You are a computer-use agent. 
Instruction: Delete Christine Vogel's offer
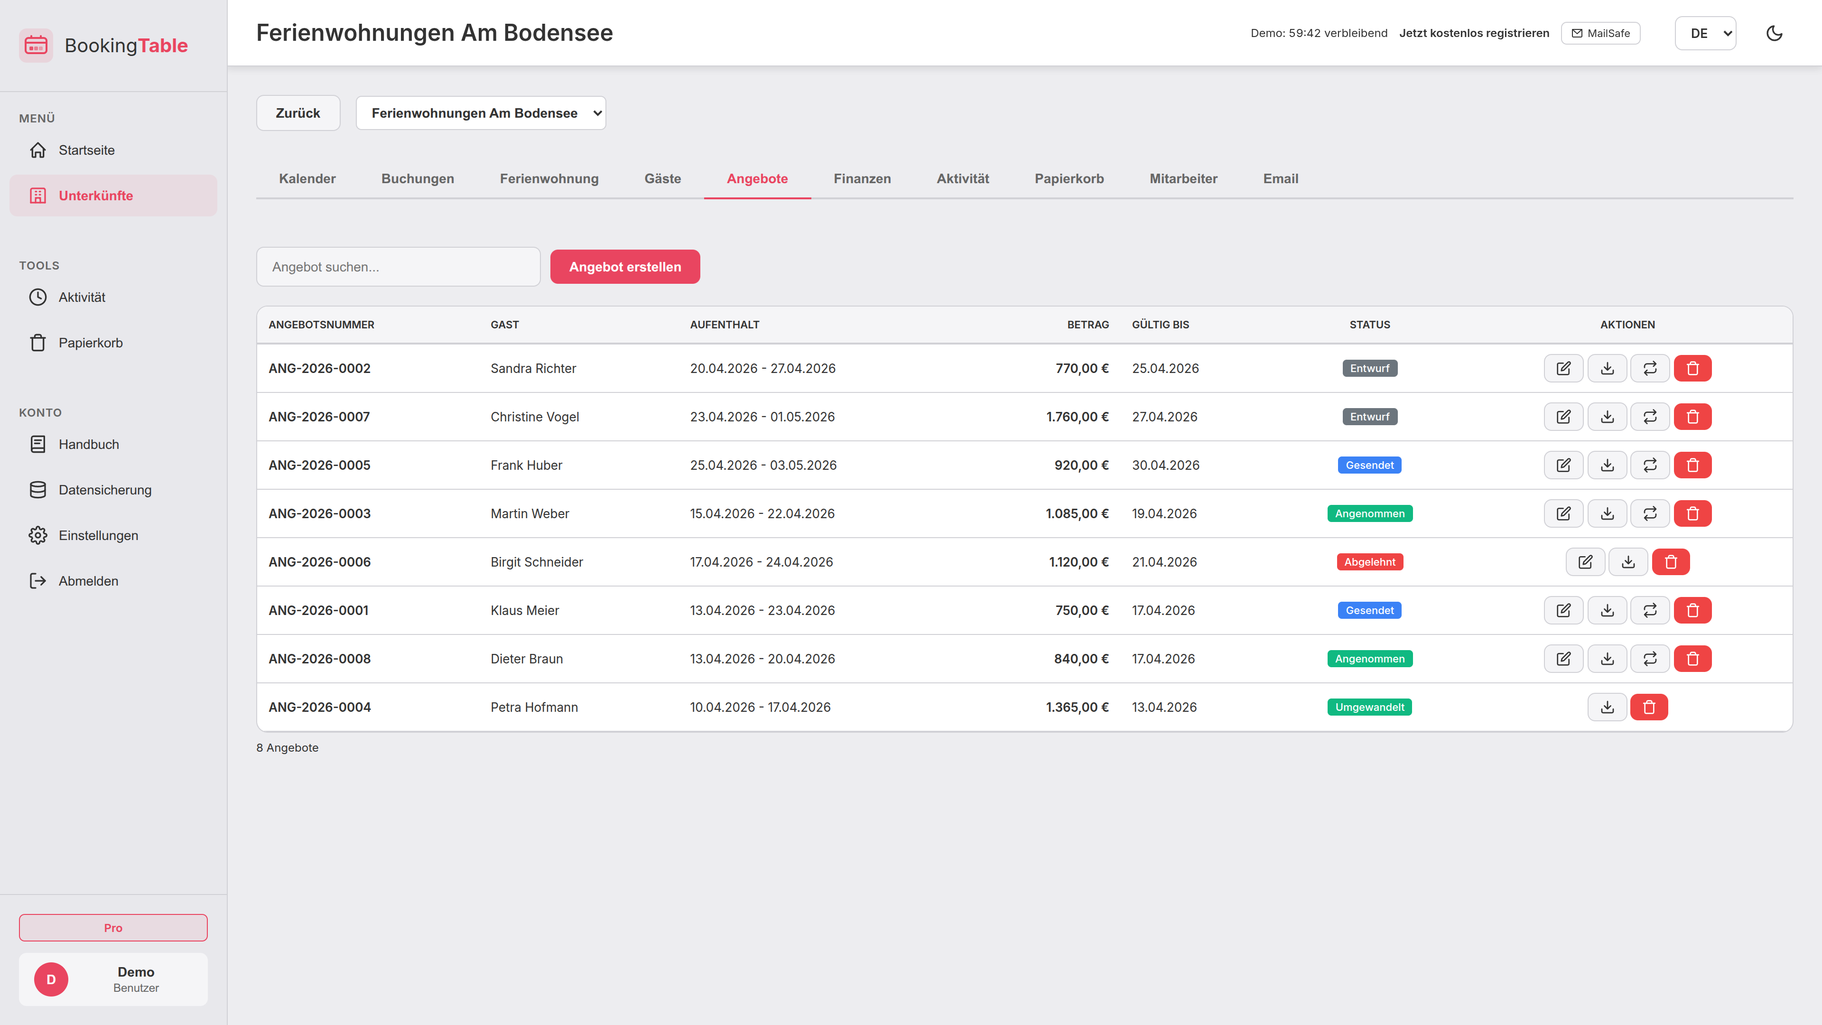pos(1692,417)
